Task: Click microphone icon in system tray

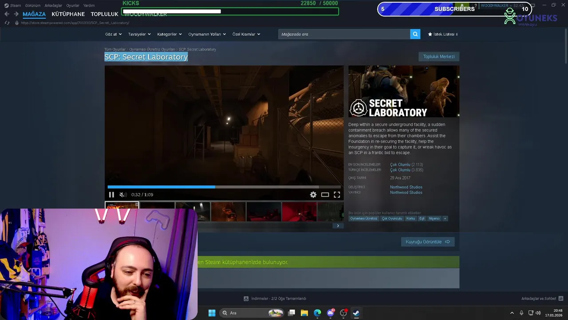Action: [521, 313]
